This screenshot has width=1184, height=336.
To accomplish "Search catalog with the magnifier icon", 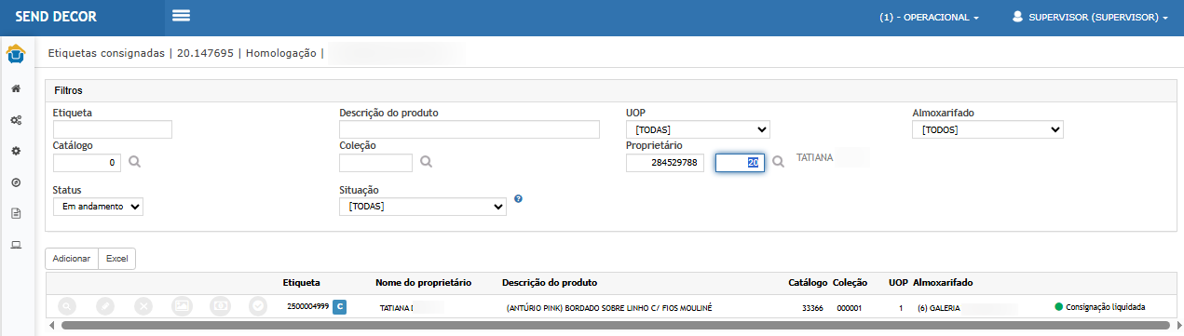I will point(135,162).
